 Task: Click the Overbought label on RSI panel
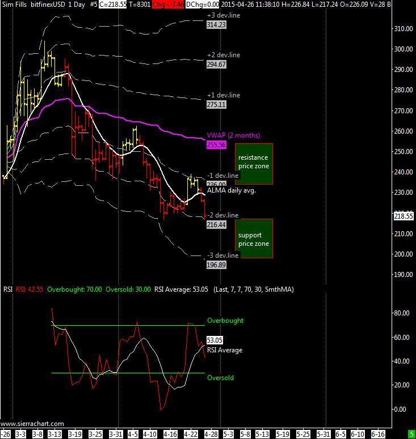pyautogui.click(x=225, y=321)
